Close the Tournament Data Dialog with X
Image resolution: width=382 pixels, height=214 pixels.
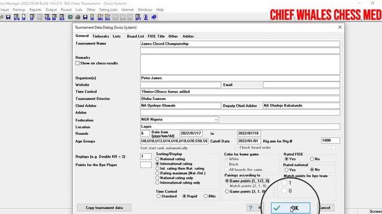(340, 27)
